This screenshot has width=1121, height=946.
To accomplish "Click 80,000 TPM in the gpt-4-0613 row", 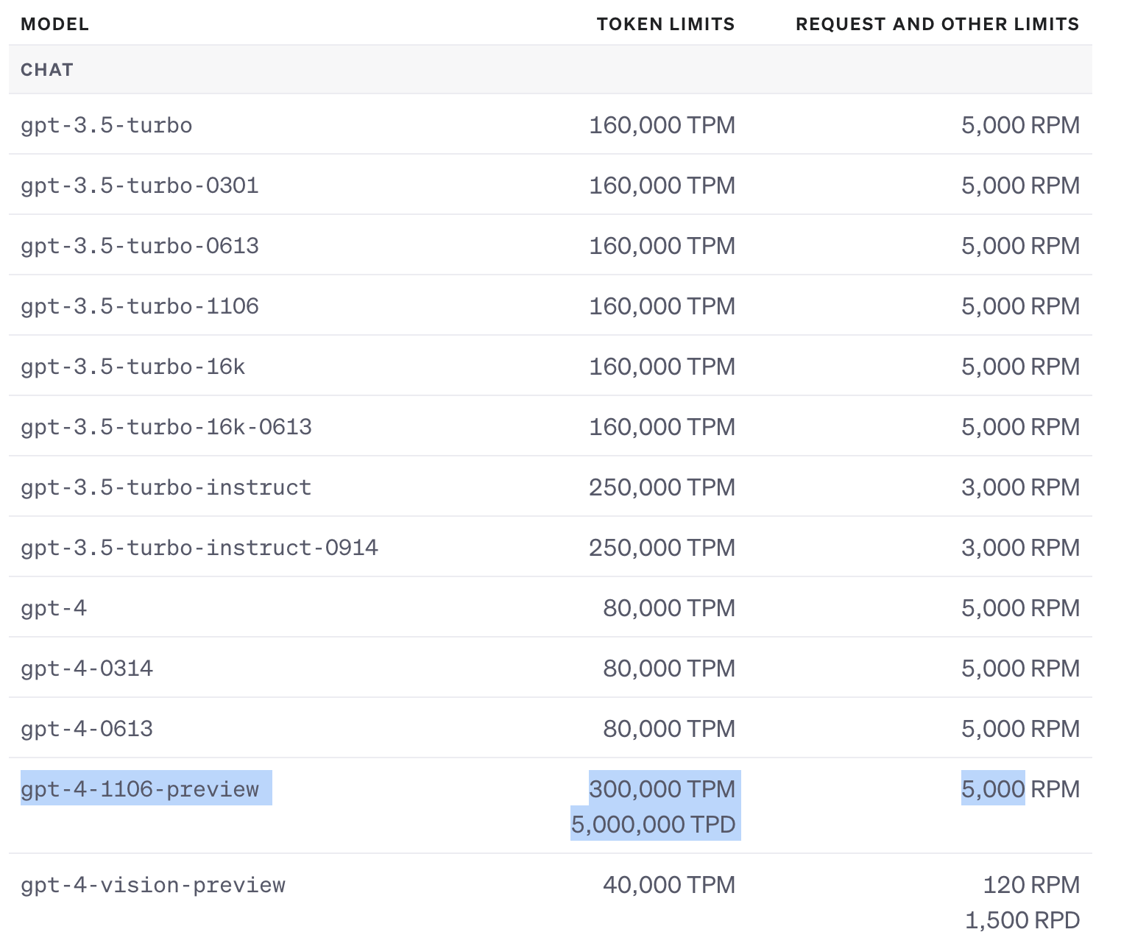I will point(670,729).
